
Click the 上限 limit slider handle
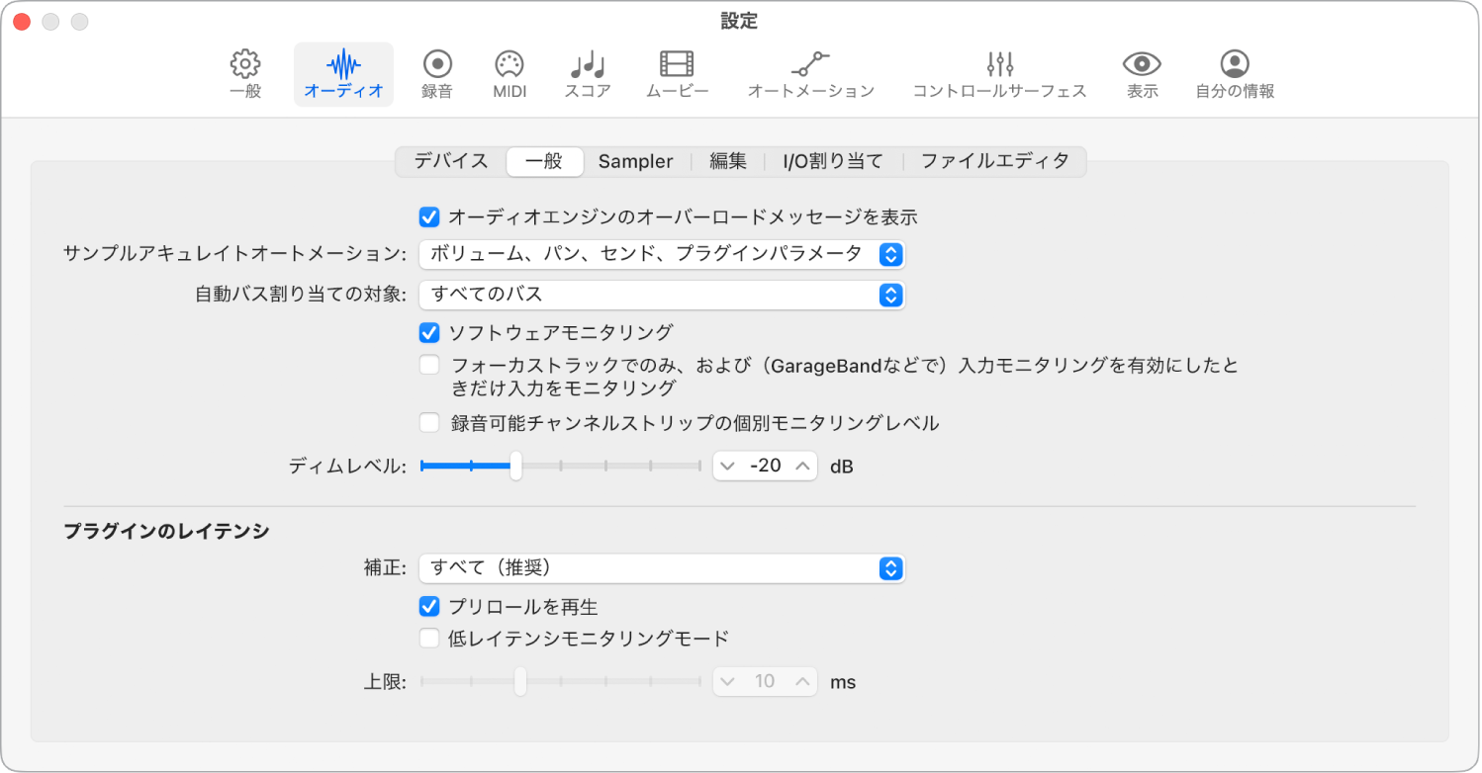click(520, 681)
